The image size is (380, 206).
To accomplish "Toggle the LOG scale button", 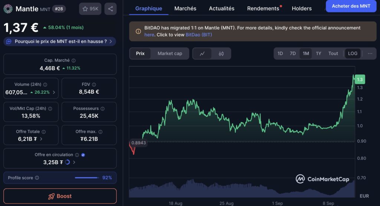I will pyautogui.click(x=353, y=54).
